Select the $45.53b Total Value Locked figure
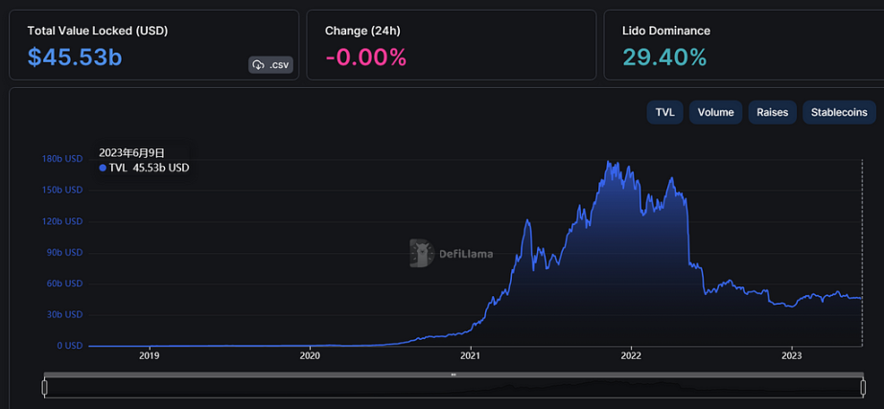The image size is (884, 409). click(x=75, y=57)
